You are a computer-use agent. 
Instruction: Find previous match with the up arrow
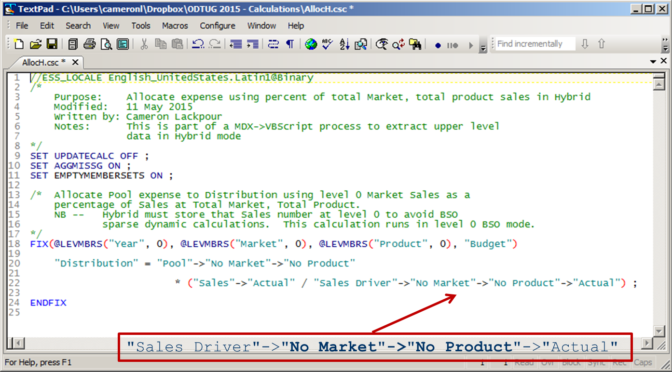coord(601,44)
